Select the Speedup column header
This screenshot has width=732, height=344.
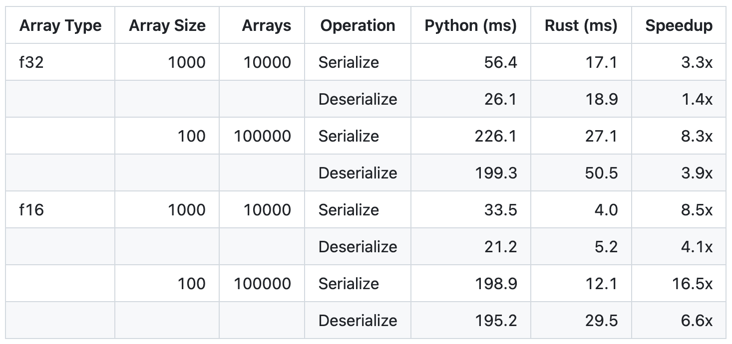click(679, 25)
